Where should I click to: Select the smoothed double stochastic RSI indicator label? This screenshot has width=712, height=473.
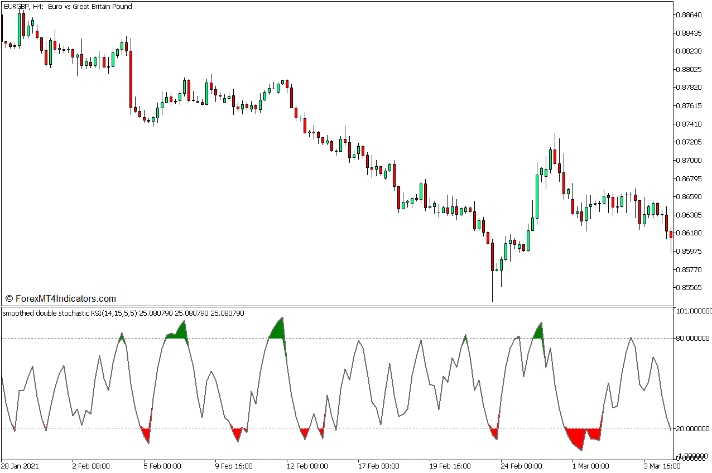tap(123, 313)
